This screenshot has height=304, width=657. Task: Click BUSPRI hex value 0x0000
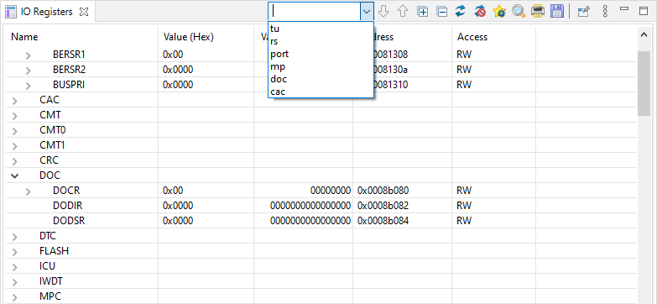pyautogui.click(x=178, y=84)
